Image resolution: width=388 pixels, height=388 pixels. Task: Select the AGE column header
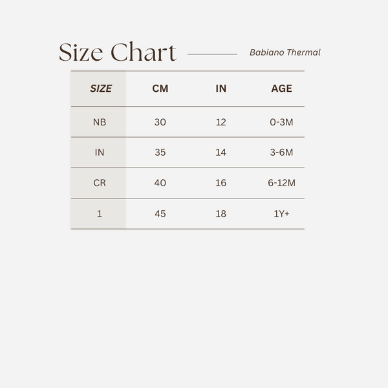coord(281,89)
